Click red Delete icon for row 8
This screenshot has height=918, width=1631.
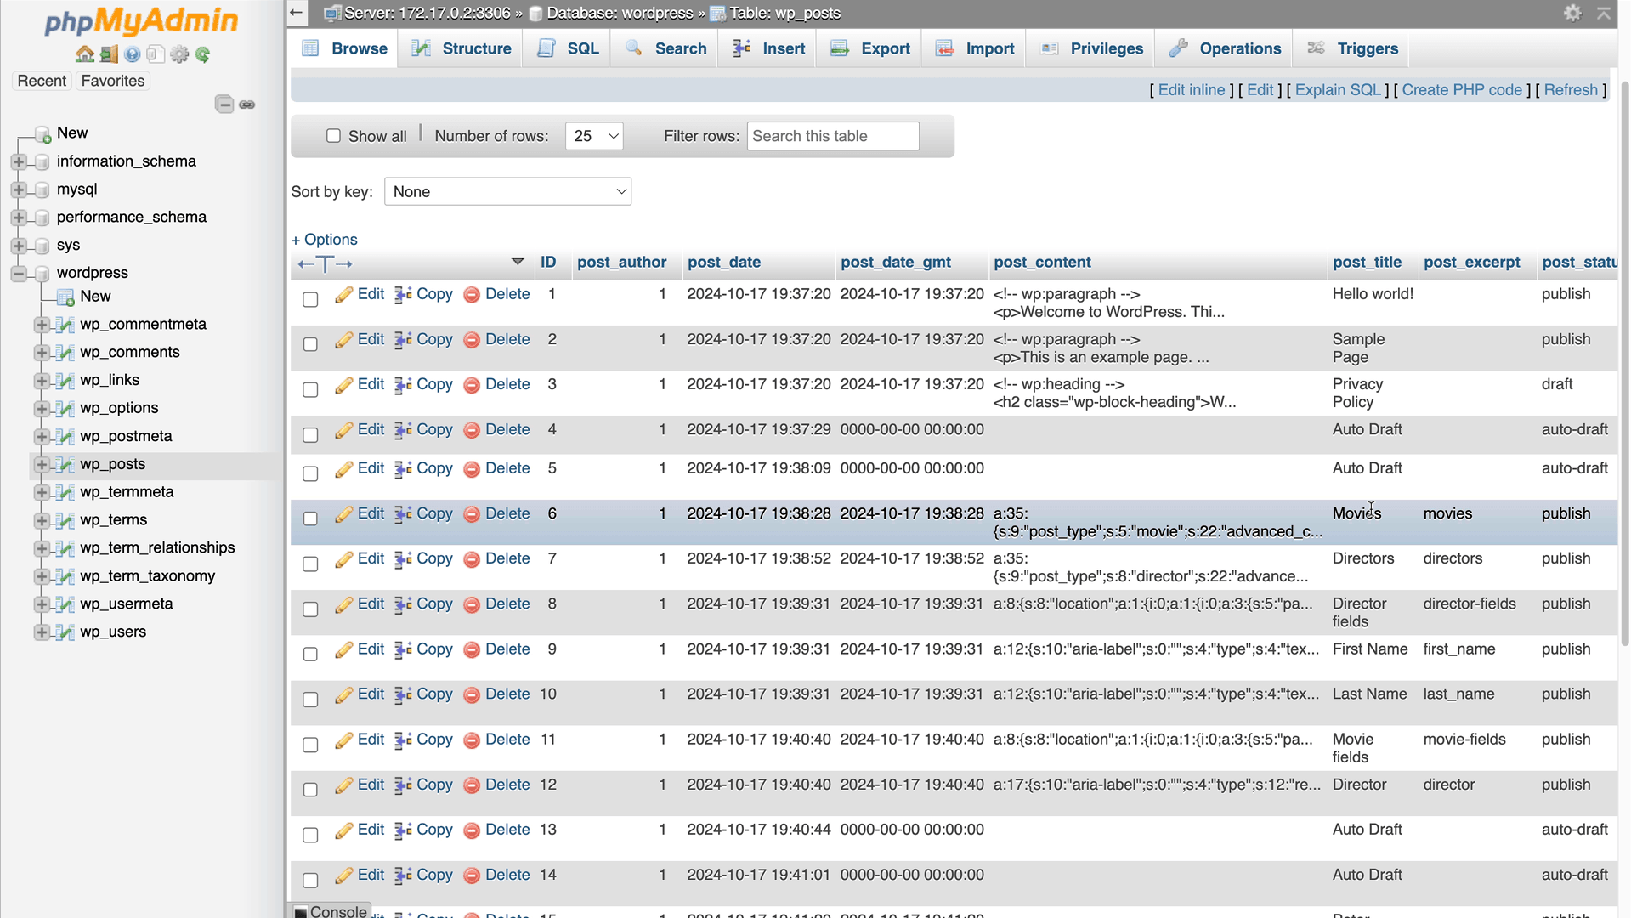(x=472, y=604)
